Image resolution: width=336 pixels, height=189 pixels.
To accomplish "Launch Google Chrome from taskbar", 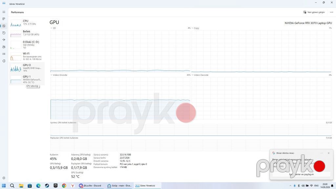I will (x=64, y=186).
